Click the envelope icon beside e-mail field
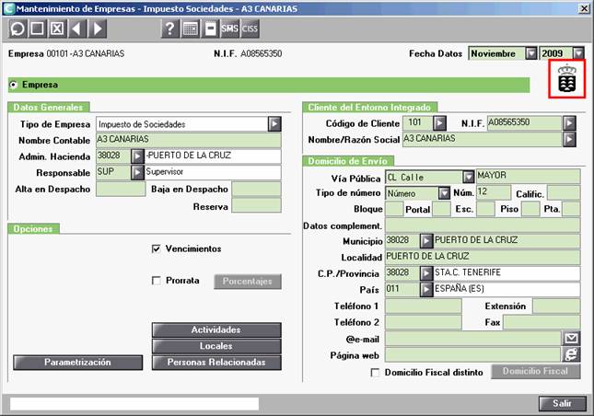The height and width of the screenshot is (416, 594). pos(571,338)
